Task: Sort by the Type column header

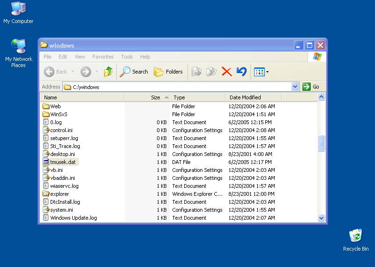Action: point(197,97)
